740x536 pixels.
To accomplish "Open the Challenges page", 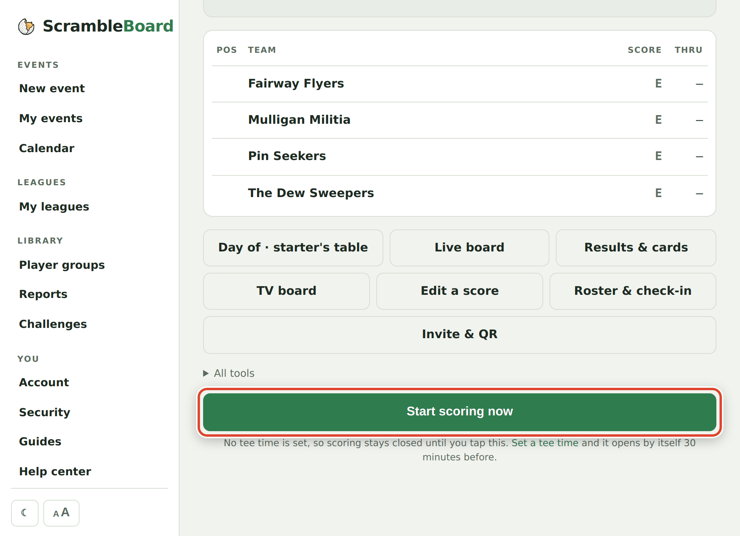I will coord(53,324).
